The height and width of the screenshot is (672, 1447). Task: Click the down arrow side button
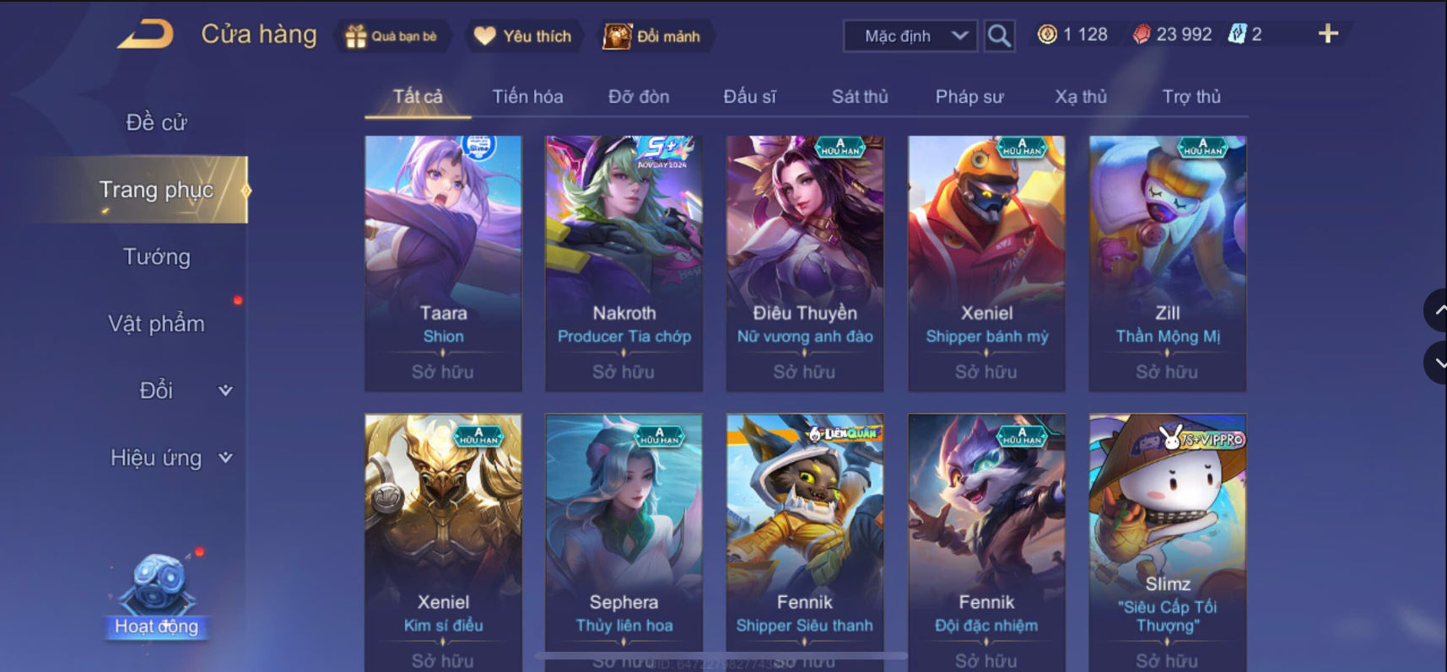pyautogui.click(x=1436, y=363)
